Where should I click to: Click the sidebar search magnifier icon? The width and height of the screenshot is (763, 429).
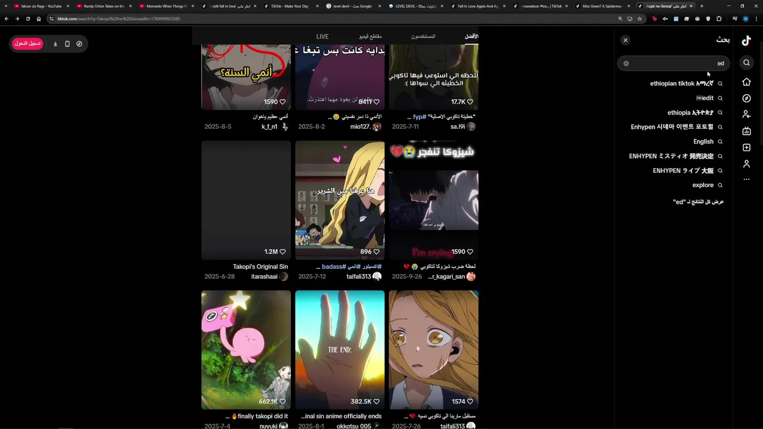point(746,63)
